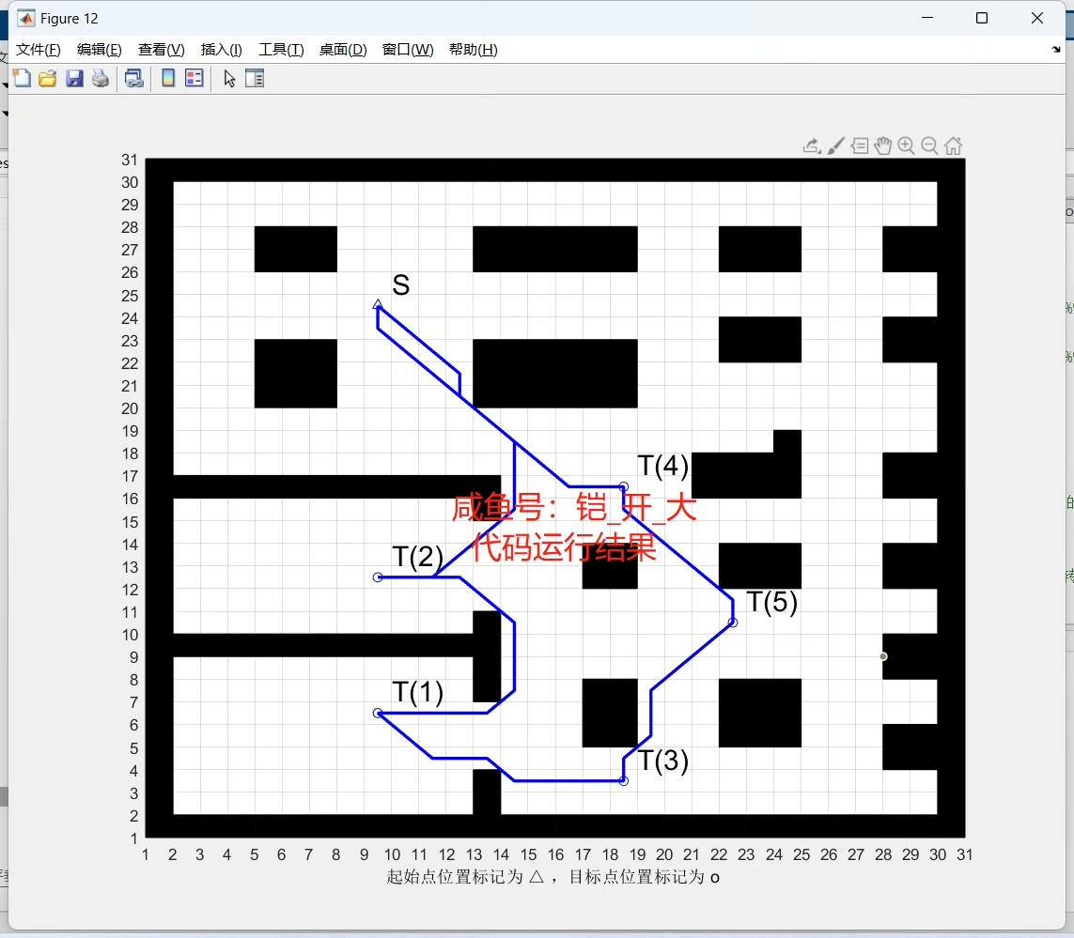This screenshot has width=1074, height=938.
Task: Open the 文件(F) menu
Action: (39, 50)
